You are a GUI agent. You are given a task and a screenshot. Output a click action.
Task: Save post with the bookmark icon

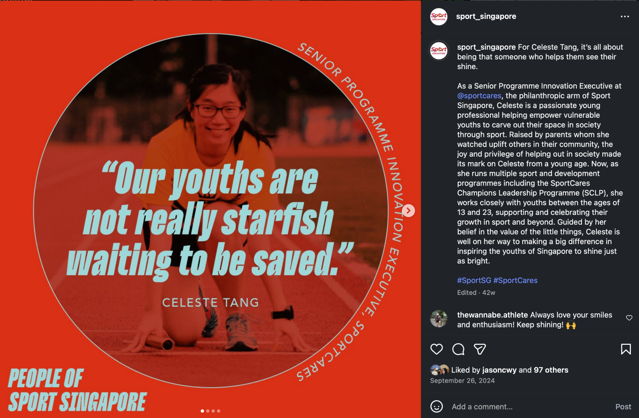tap(626, 349)
